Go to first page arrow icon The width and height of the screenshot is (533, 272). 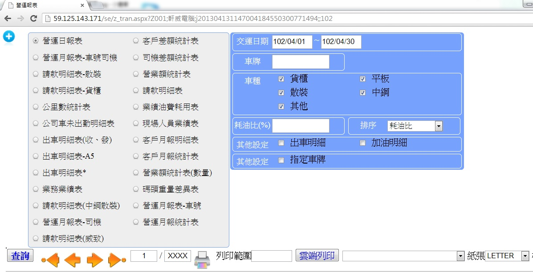pos(50,260)
